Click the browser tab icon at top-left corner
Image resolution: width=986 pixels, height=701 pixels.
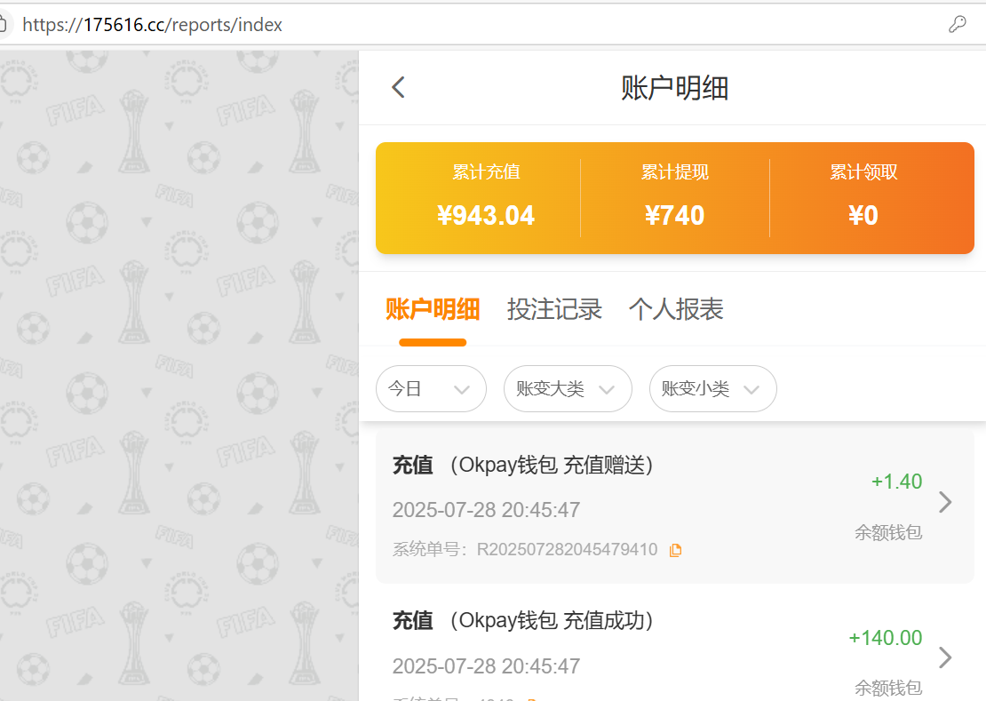click(5, 24)
